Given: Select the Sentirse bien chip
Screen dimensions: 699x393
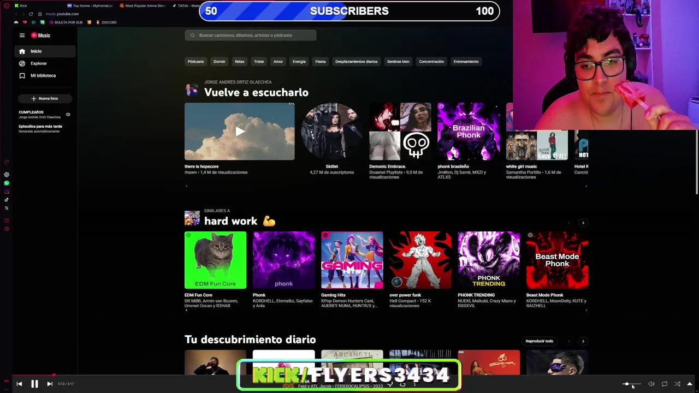Looking at the screenshot, I should pos(398,62).
